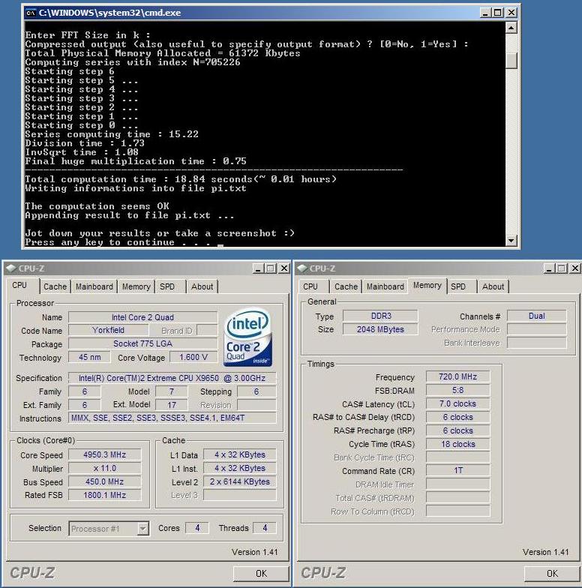Click the L1 Data value 4 x 32 KBytes
Viewport: 582px width, 588px height.
point(240,454)
